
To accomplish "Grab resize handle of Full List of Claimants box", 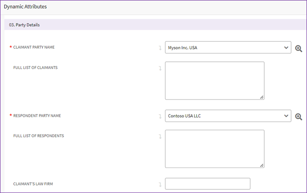I will [262, 97].
